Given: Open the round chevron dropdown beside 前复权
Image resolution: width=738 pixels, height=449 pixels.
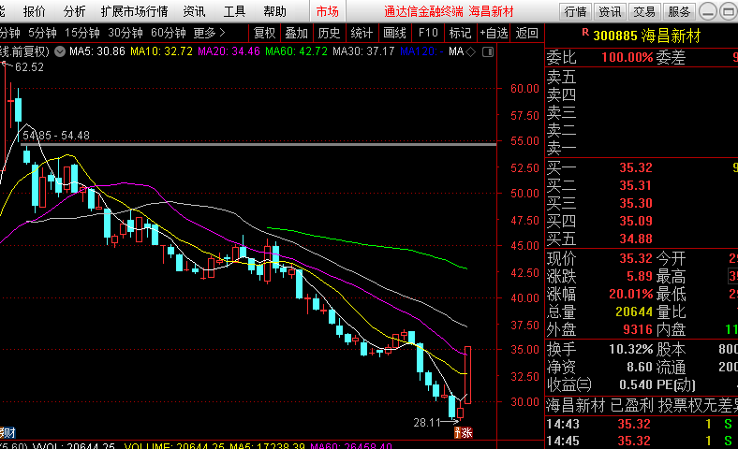Looking at the screenshot, I should pos(60,51).
